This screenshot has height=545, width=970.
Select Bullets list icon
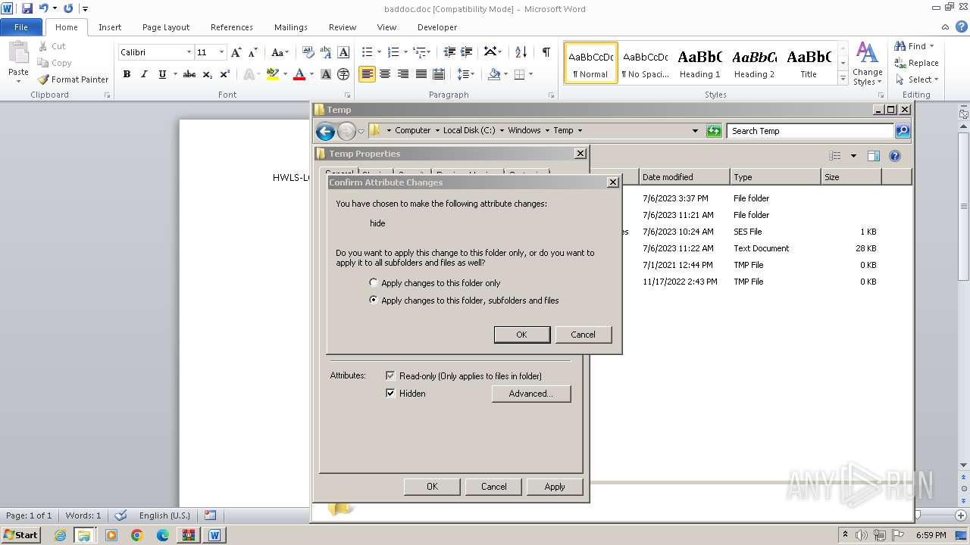[367, 52]
